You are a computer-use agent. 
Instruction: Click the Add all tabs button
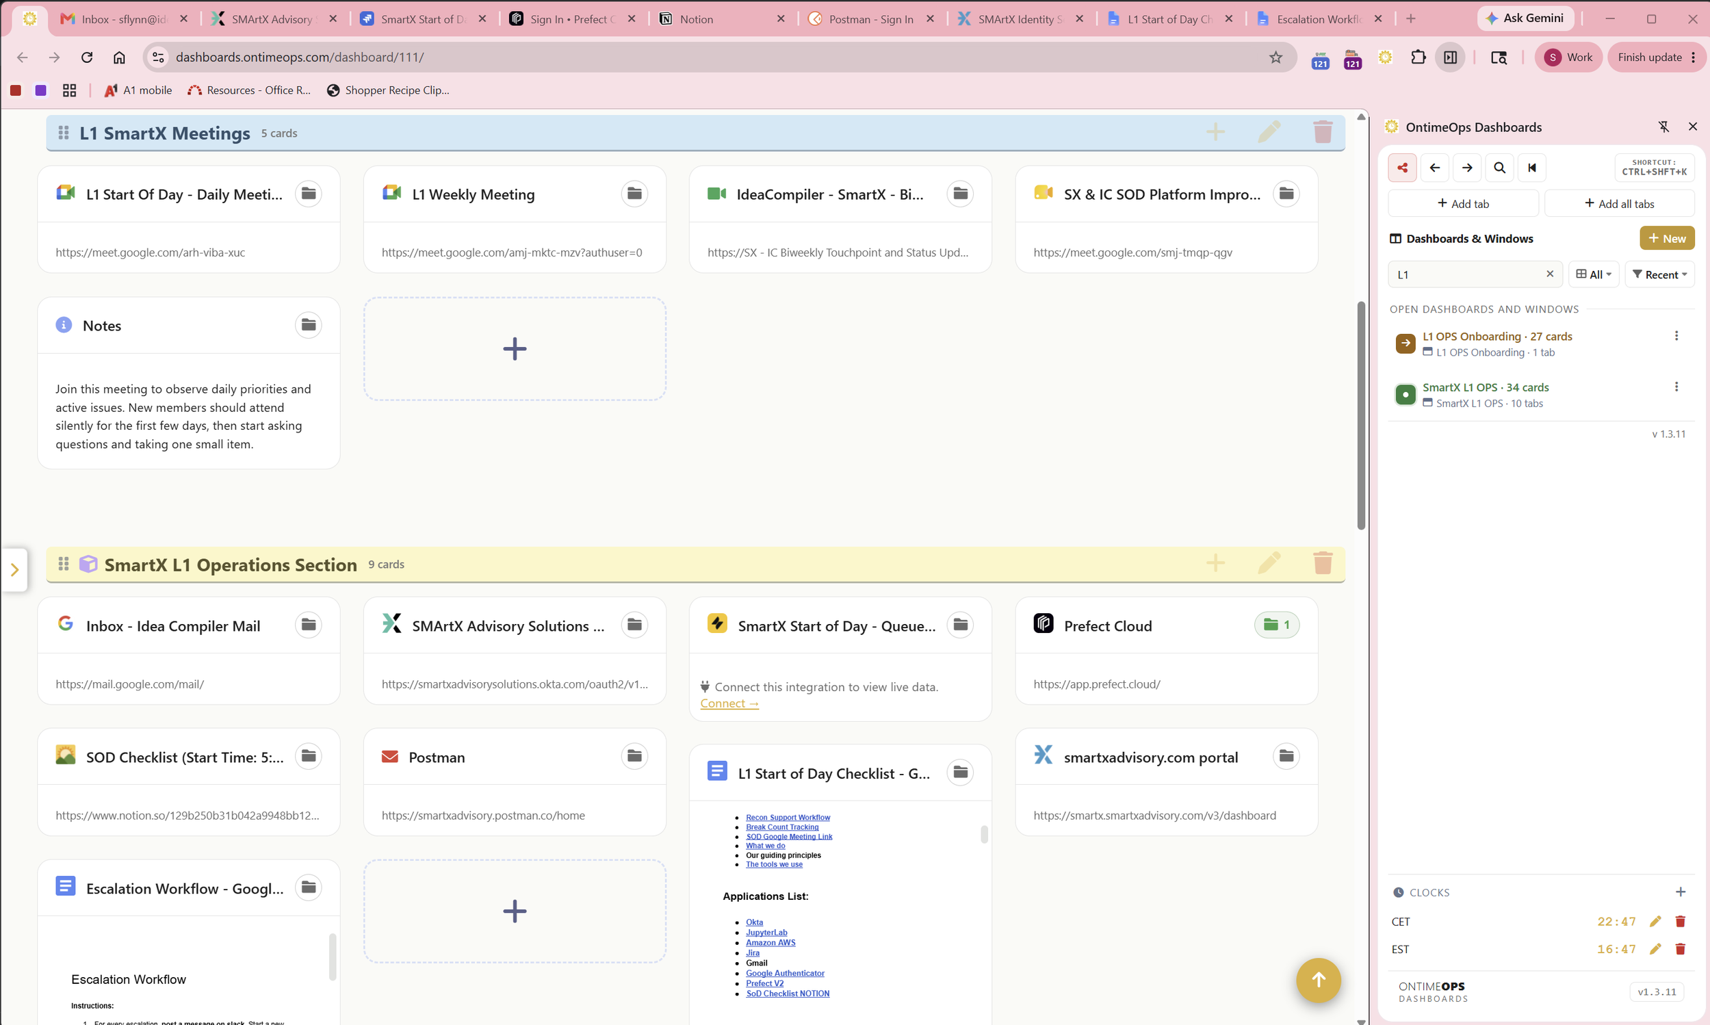click(x=1620, y=204)
